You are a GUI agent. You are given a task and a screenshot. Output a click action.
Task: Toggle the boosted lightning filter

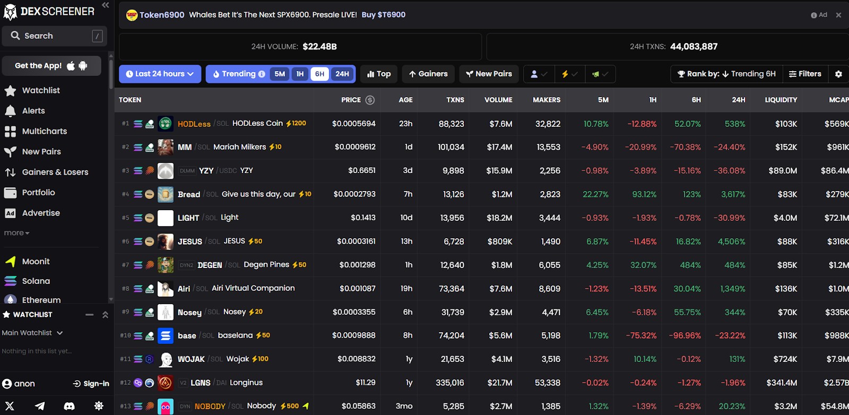(570, 74)
